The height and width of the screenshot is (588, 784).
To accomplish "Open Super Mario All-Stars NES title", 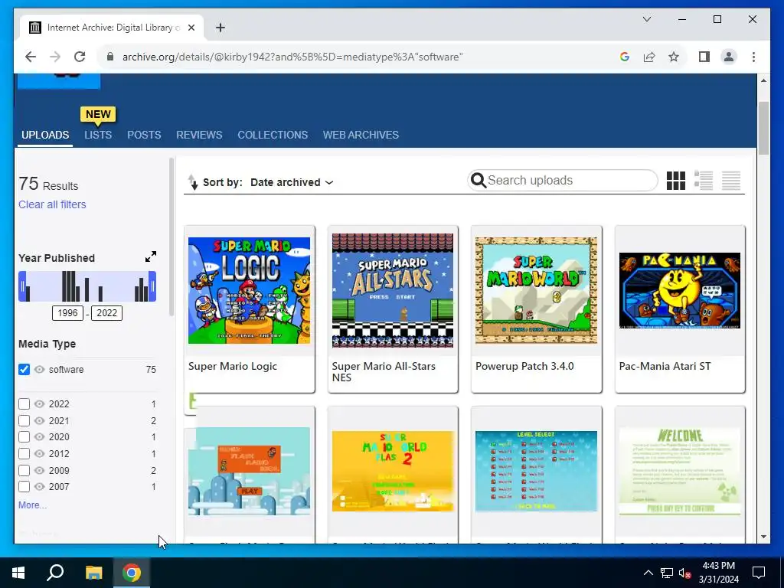I will click(x=384, y=371).
